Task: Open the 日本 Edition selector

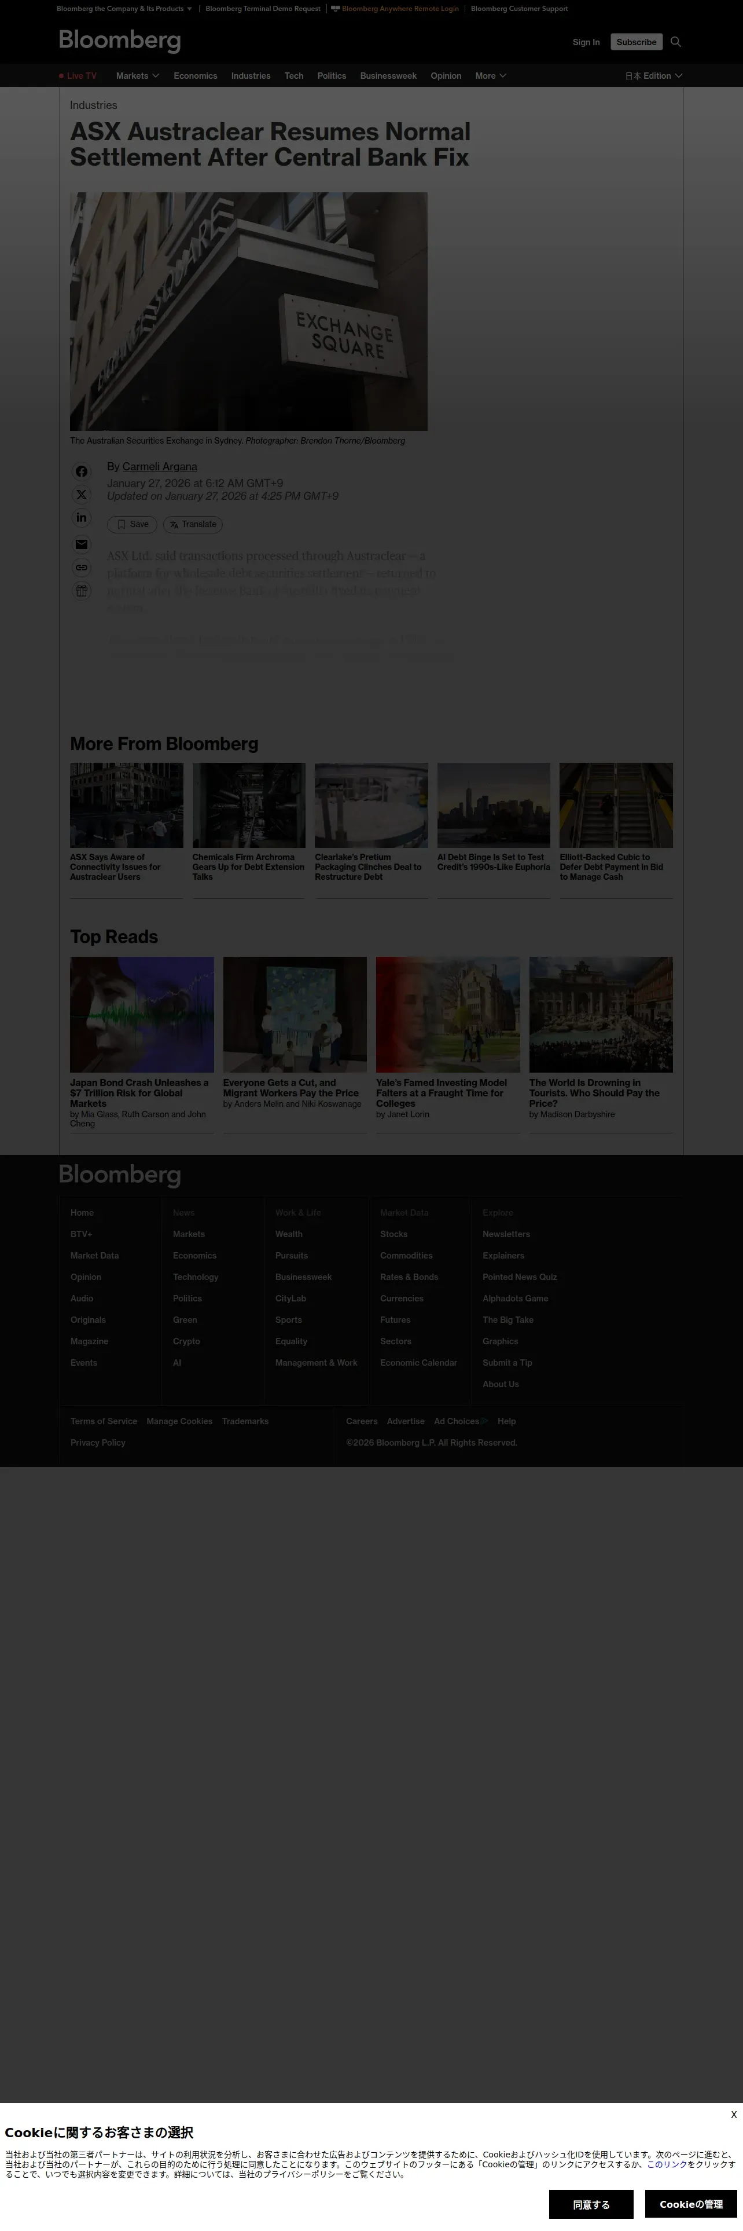Action: point(654,76)
